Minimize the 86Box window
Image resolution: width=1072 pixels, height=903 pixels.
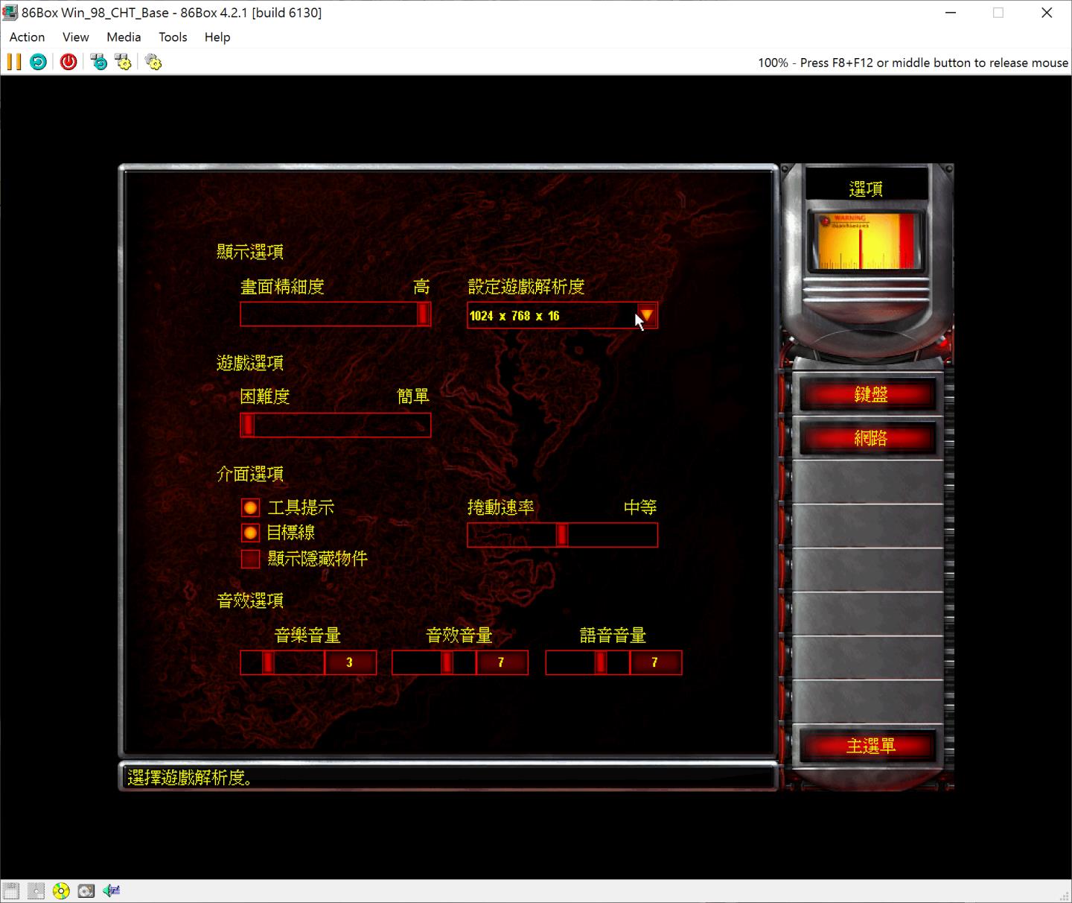click(x=951, y=13)
